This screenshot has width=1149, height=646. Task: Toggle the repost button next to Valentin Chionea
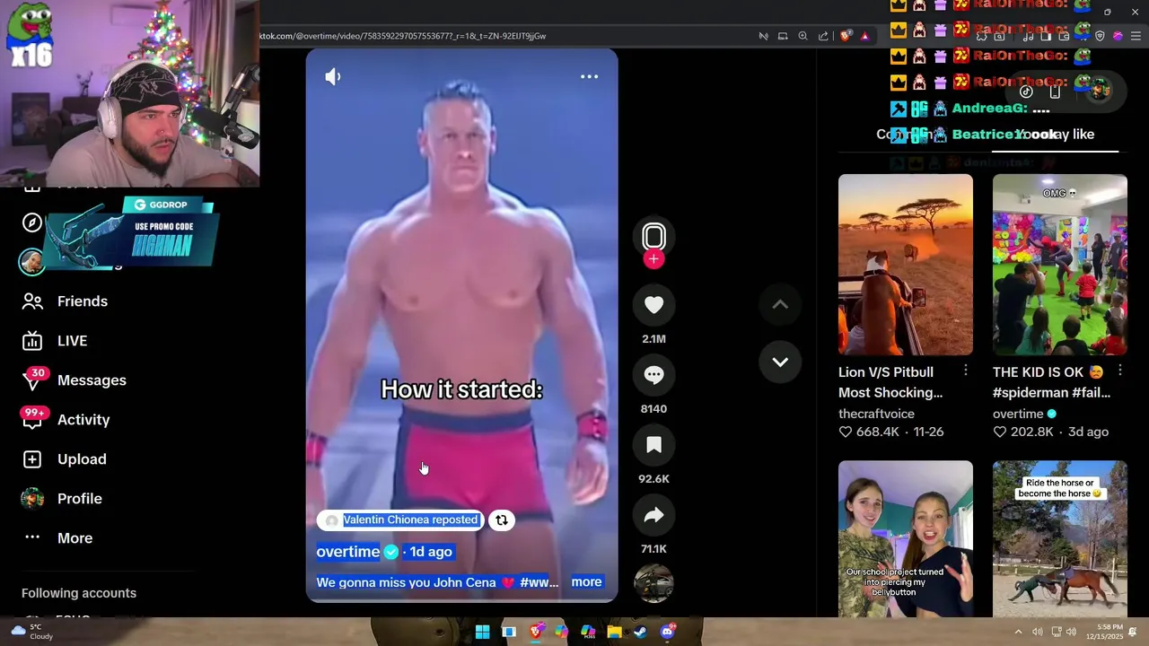502,520
